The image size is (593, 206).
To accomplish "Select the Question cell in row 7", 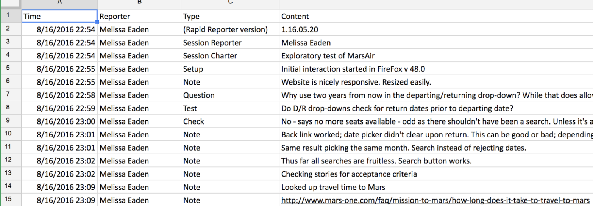I will (230, 95).
